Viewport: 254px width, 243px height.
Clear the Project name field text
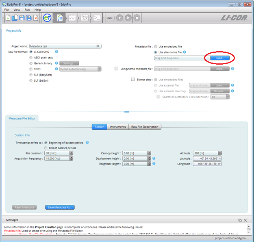[x=98, y=46]
